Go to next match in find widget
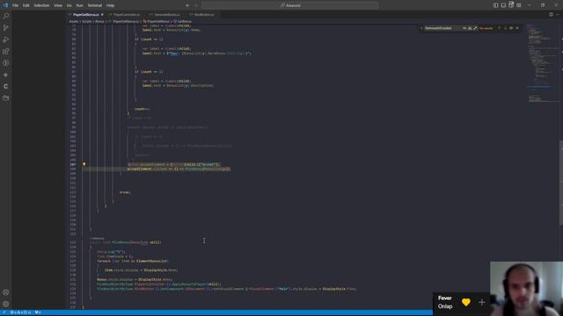The width and height of the screenshot is (563, 316). (x=505, y=28)
